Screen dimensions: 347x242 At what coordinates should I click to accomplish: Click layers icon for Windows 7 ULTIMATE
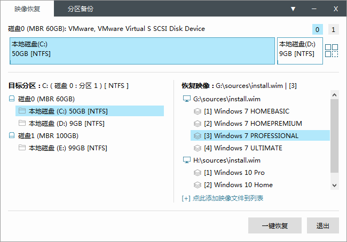[197, 148]
